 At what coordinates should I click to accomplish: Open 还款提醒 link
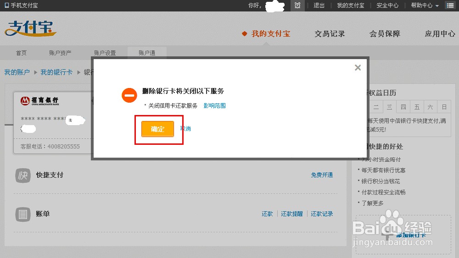point(291,214)
